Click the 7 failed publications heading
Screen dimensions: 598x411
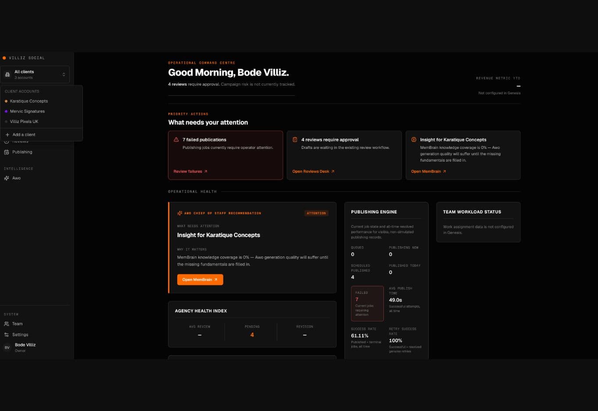204,140
